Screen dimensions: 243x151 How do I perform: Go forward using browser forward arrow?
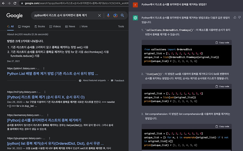click(9, 3)
